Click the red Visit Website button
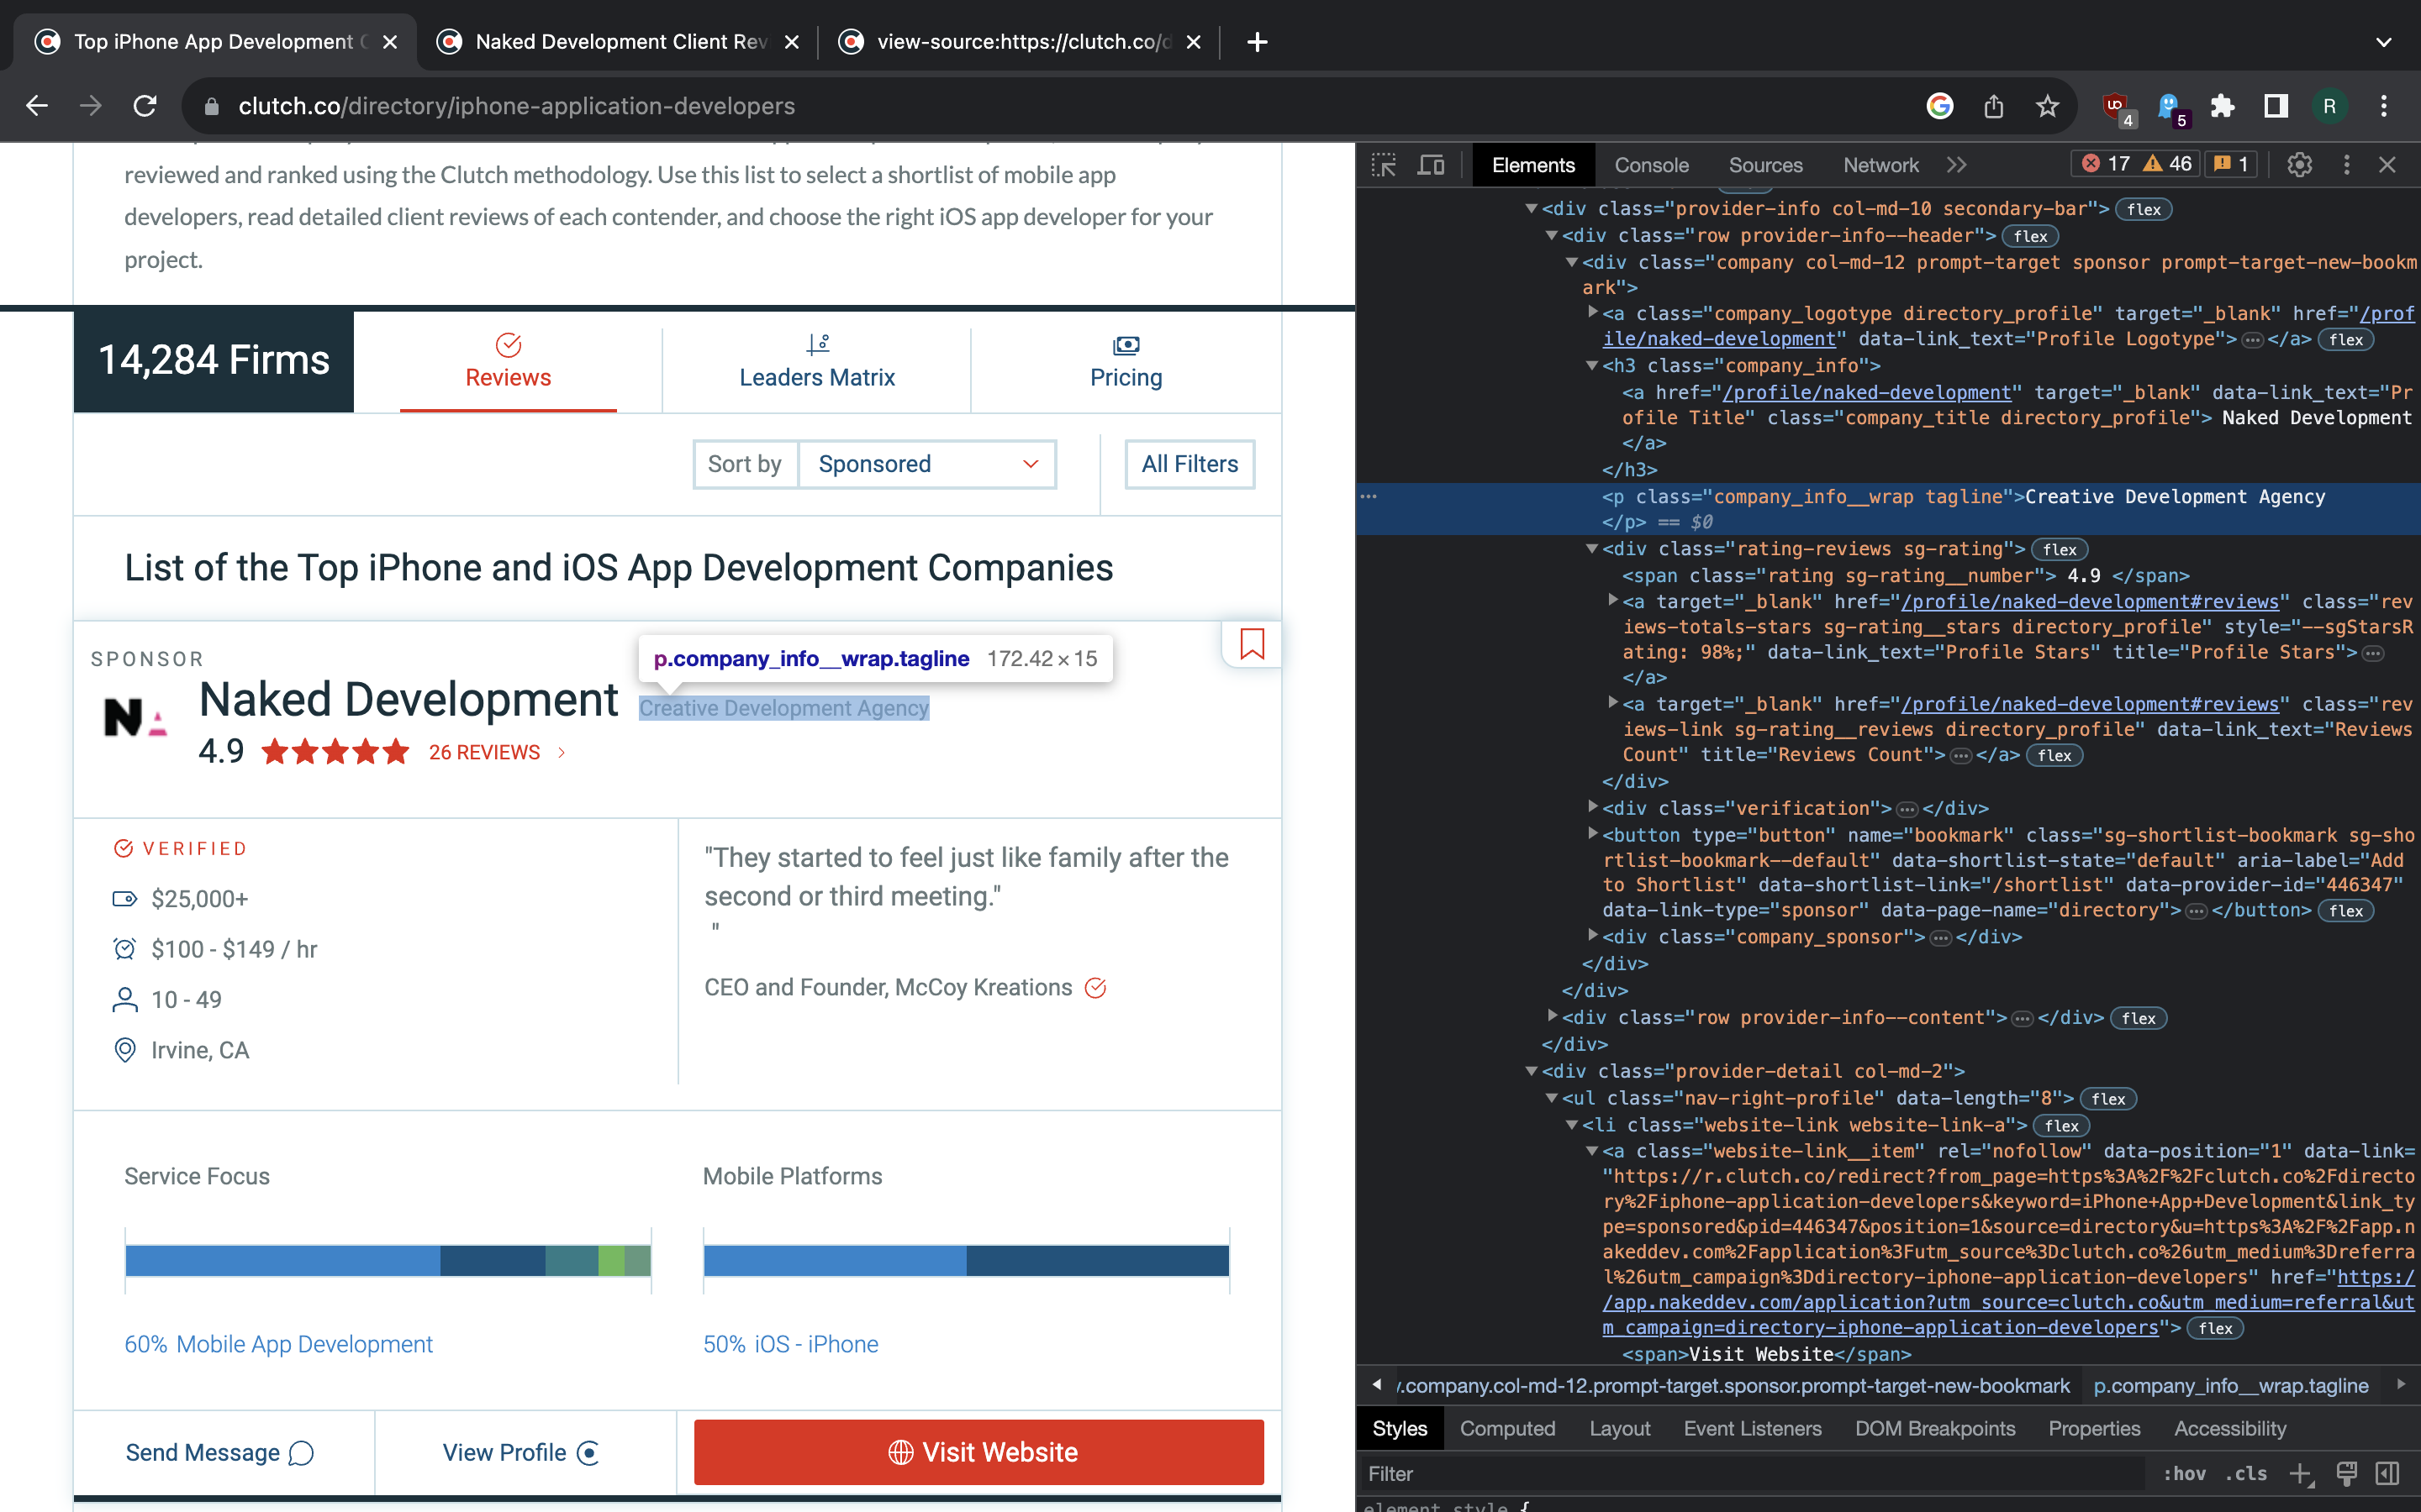This screenshot has height=1512, width=2421. click(x=978, y=1452)
